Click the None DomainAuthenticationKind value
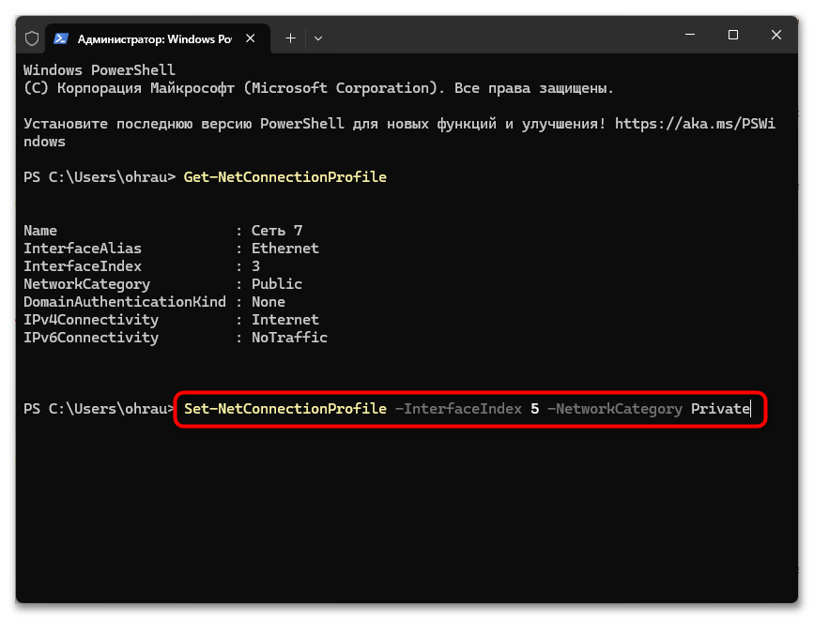 [269, 302]
